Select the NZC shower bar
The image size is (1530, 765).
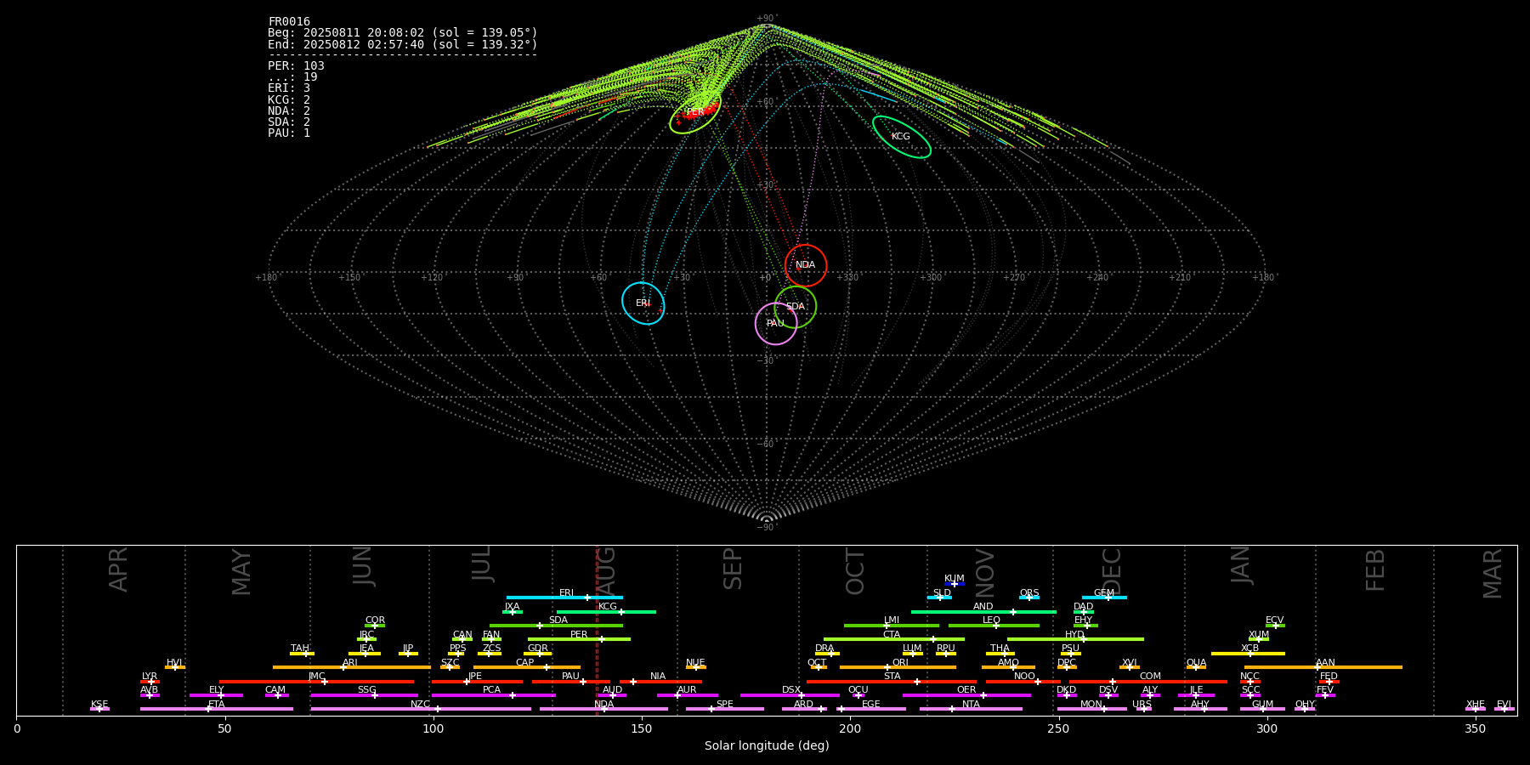coord(421,709)
